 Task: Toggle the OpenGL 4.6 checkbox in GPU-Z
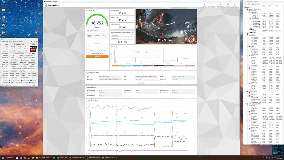pos(29,82)
